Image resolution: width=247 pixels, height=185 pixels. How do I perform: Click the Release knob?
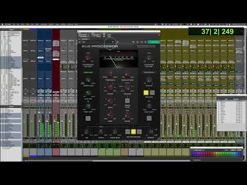pyautogui.click(x=127, y=88)
